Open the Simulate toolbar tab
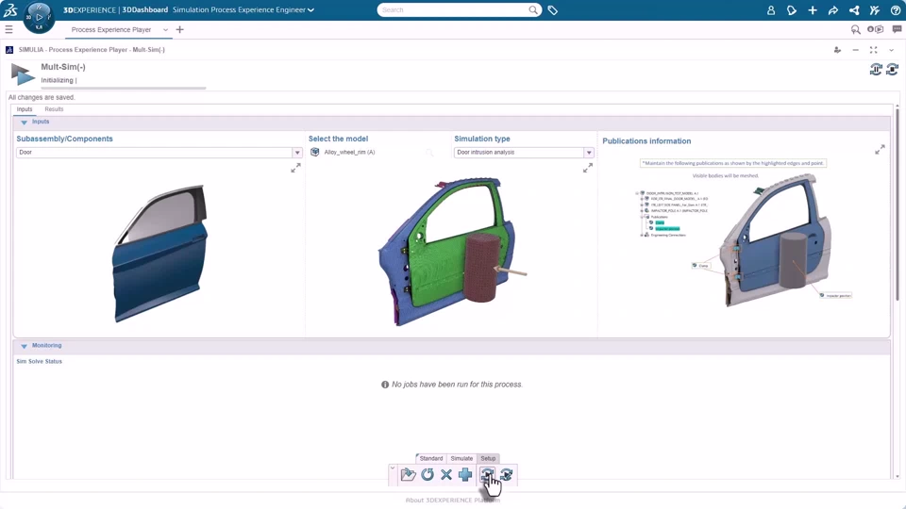The height and width of the screenshot is (509, 906). pos(461,458)
